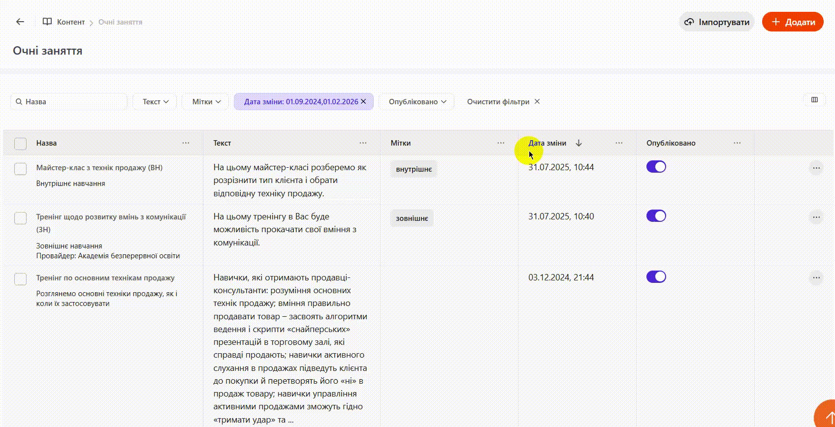Expand the Мітки filter dropdown
The image size is (835, 427).
coord(206,102)
